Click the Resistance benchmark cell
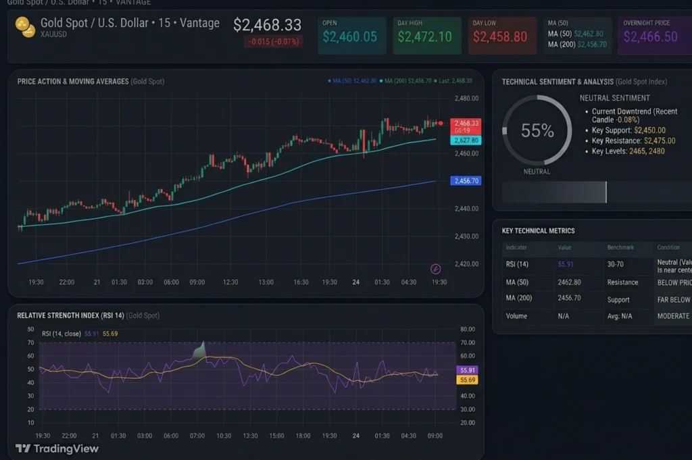 [x=622, y=282]
